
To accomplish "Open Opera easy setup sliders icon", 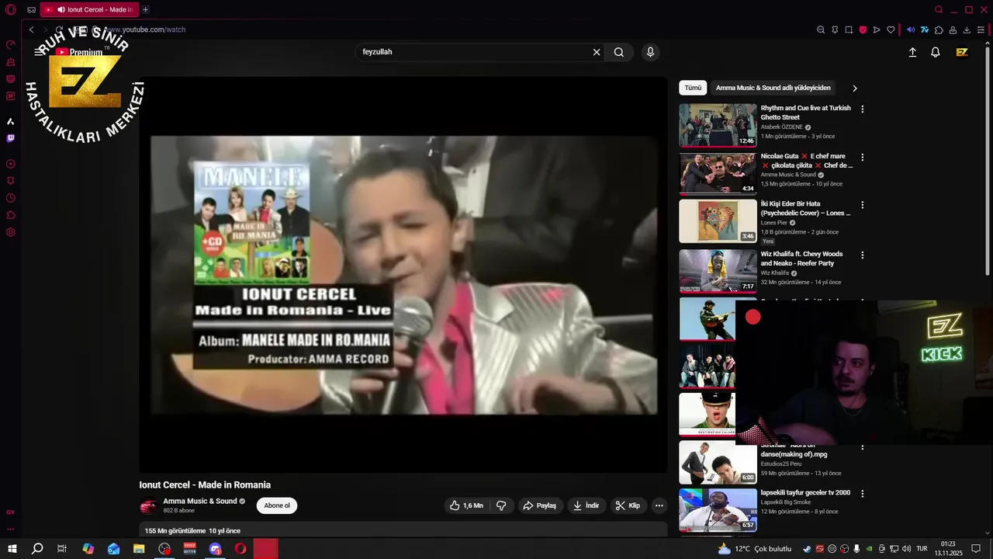I will pyautogui.click(x=981, y=30).
